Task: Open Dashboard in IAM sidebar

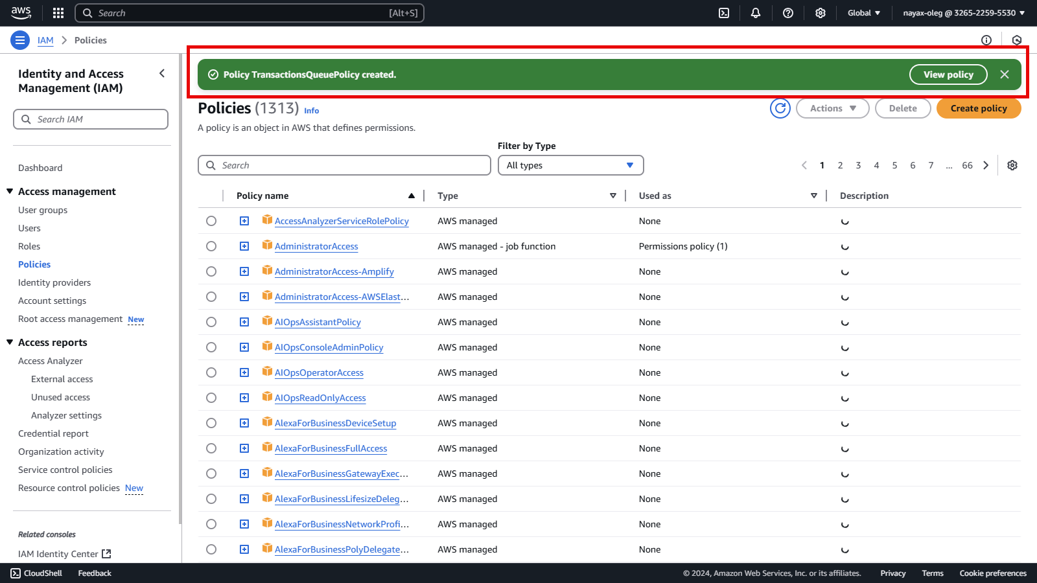Action: (x=40, y=168)
